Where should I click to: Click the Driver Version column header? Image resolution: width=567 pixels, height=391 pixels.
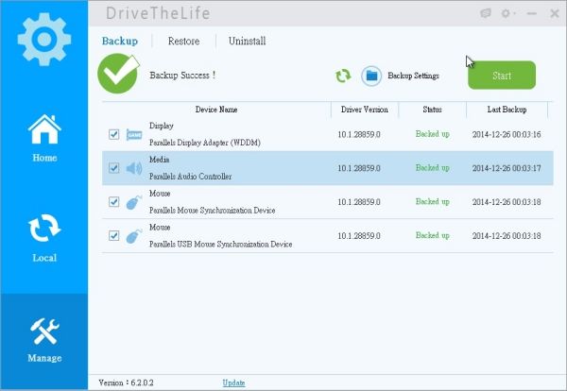(x=365, y=110)
